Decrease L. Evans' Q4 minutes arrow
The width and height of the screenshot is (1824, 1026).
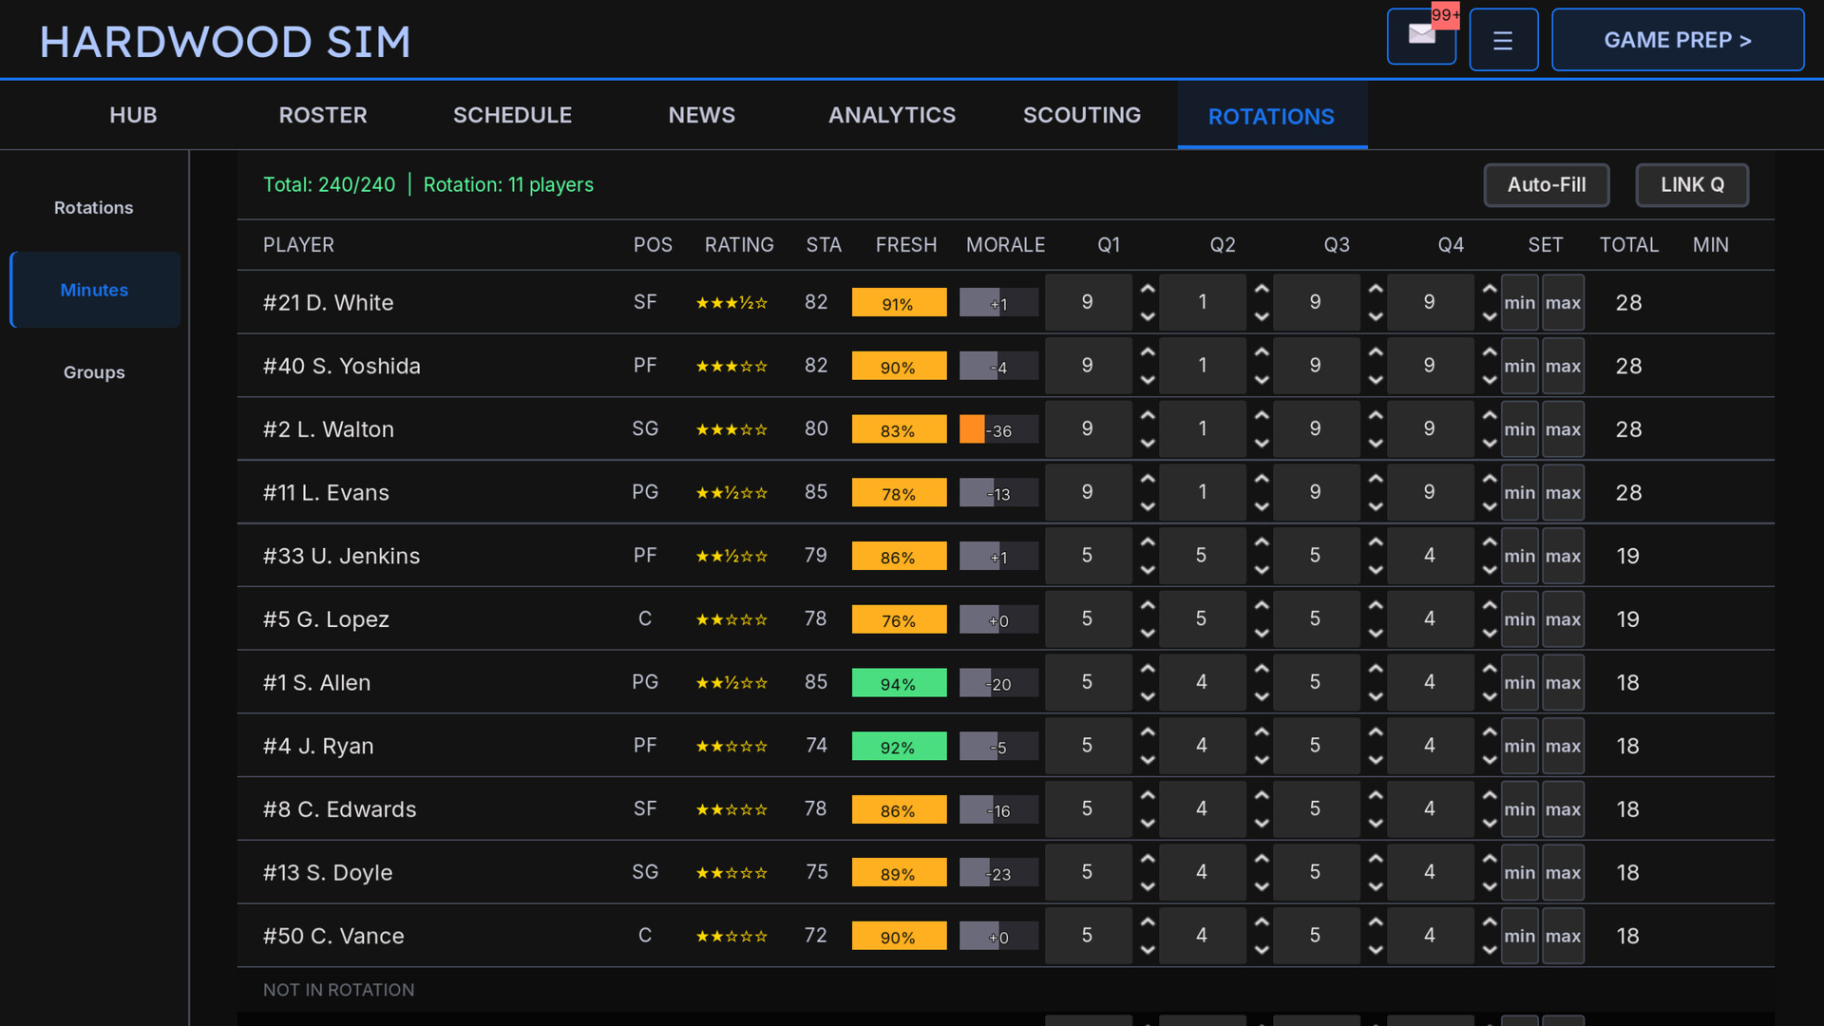tap(1490, 507)
